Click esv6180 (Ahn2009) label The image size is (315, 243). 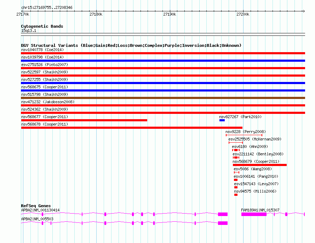[x=250, y=147]
